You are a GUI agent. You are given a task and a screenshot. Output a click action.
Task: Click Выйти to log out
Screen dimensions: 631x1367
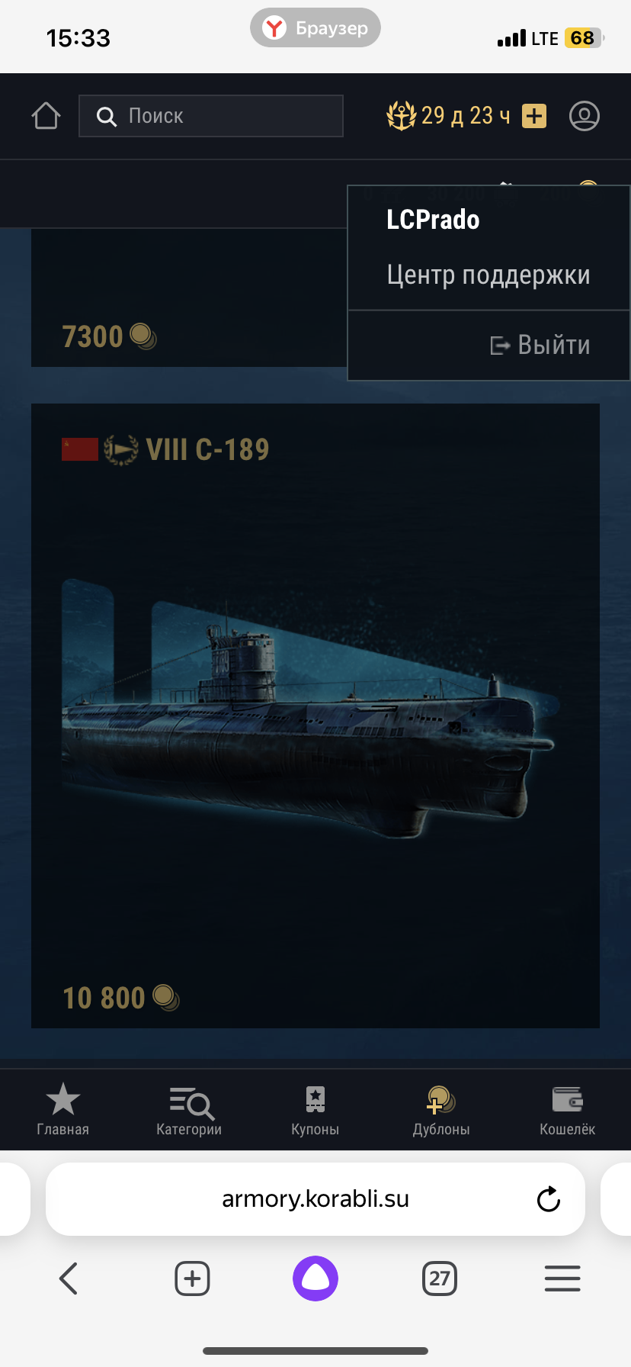click(540, 345)
